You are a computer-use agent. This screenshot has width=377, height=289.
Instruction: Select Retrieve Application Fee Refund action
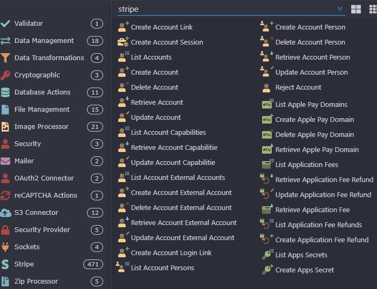[x=324, y=180]
